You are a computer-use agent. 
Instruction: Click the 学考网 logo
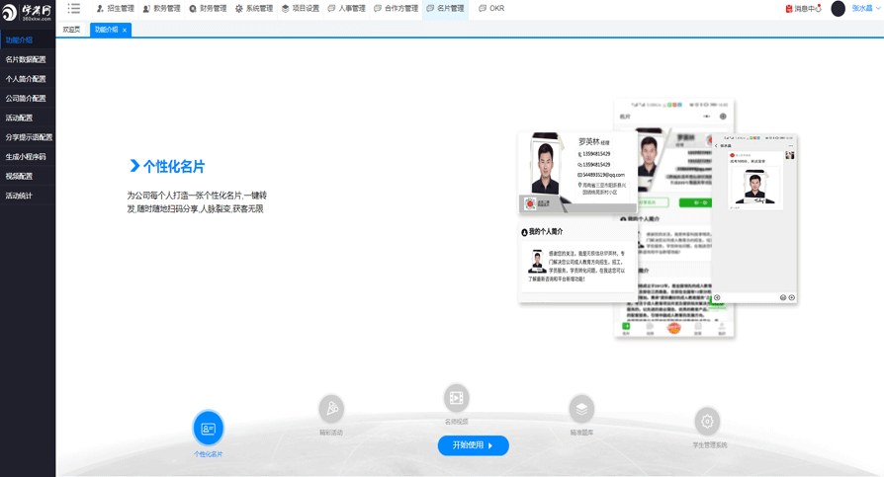click(x=27, y=13)
